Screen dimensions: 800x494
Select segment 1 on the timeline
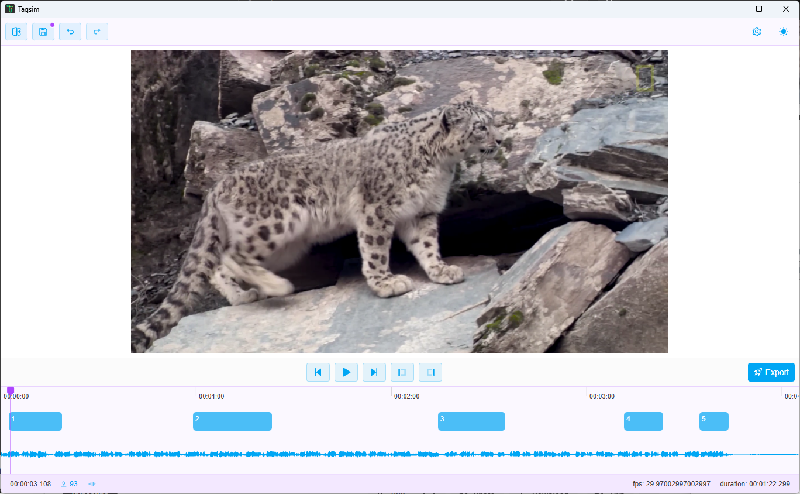click(x=35, y=421)
